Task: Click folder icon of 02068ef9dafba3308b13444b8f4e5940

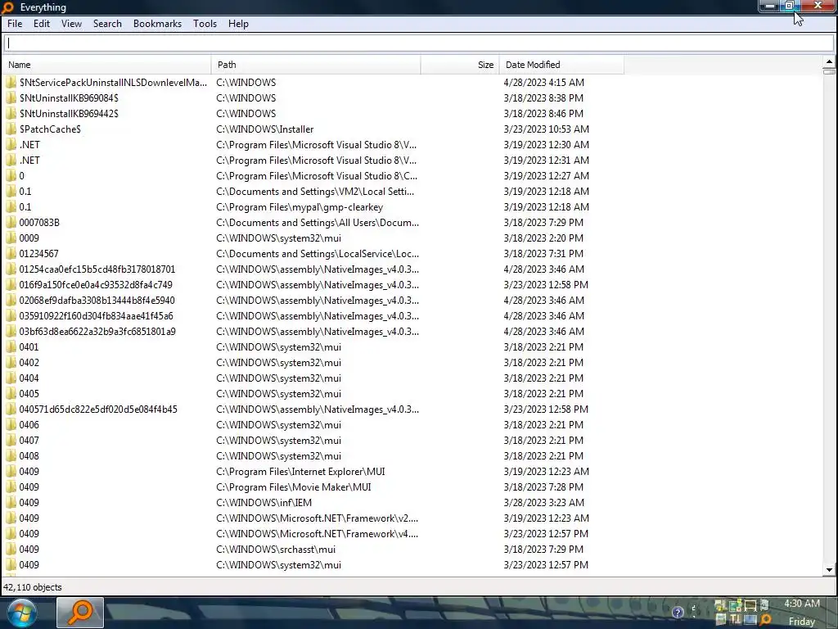Action: [x=11, y=300]
